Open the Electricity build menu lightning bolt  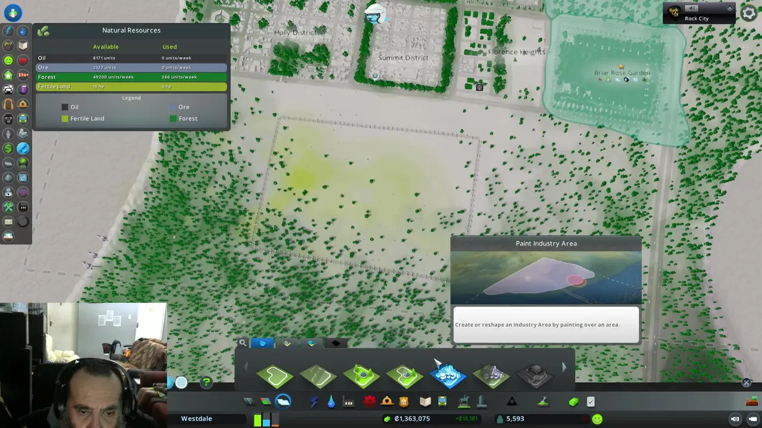[x=314, y=402]
